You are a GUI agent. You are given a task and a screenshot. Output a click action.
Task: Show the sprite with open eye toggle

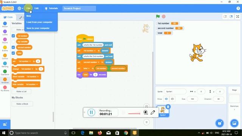166,99
